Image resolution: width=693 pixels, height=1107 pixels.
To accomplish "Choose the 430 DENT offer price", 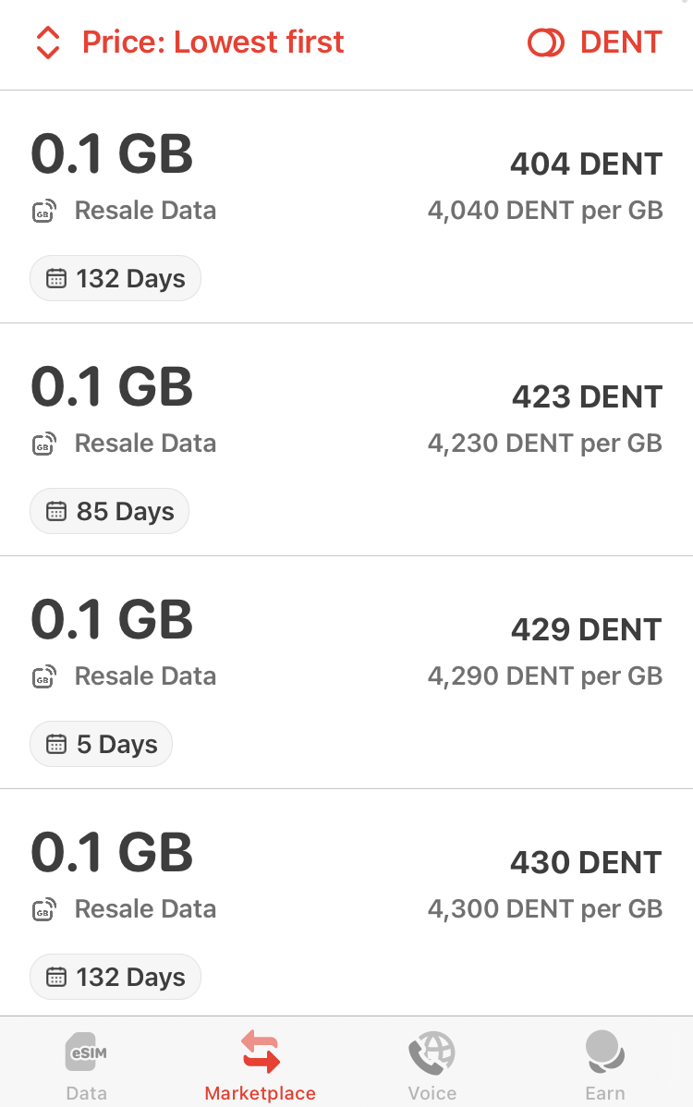I will point(586,863).
